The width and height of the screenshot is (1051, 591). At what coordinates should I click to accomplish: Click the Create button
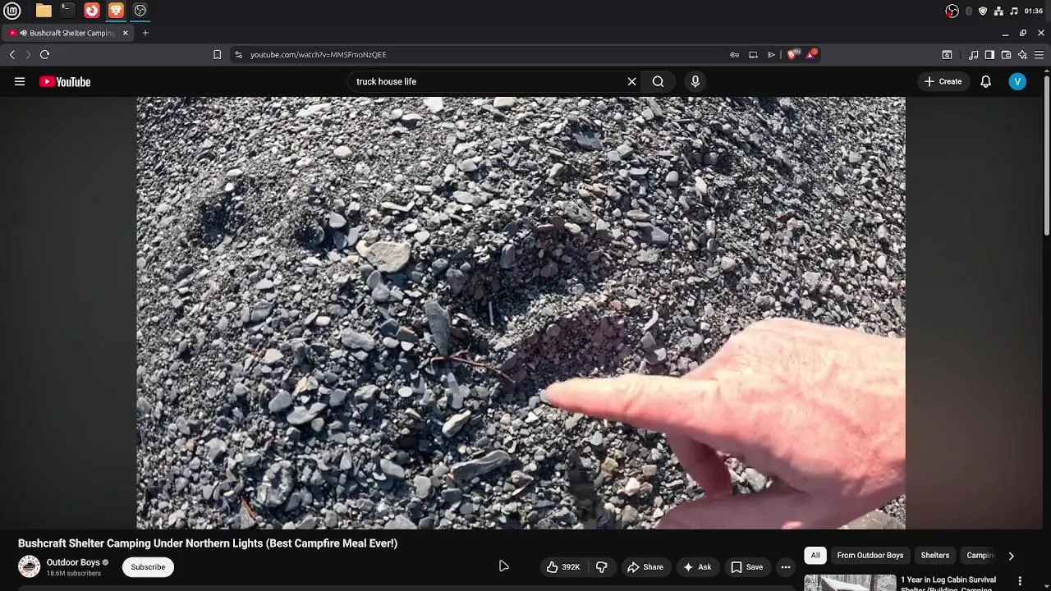click(943, 81)
